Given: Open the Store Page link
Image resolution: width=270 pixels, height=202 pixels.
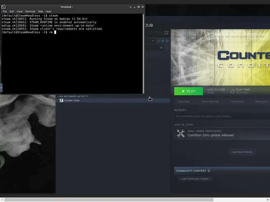Looking at the screenshot, I should point(184,102).
